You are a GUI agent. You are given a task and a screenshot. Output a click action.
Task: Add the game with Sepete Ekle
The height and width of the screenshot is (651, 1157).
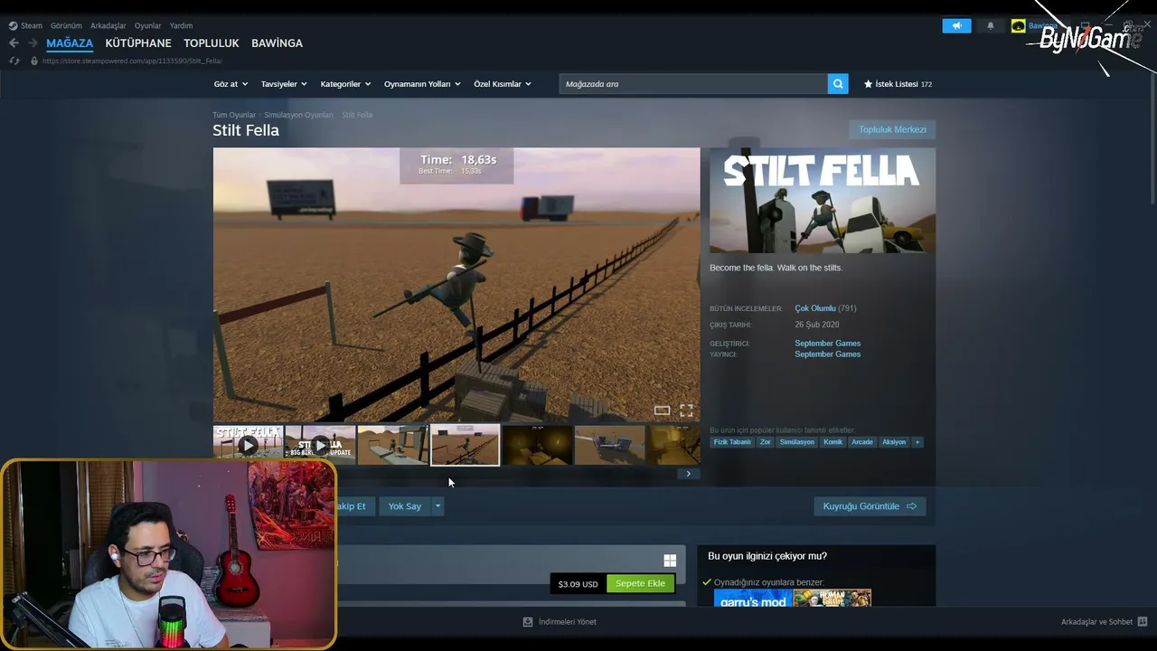(x=640, y=583)
